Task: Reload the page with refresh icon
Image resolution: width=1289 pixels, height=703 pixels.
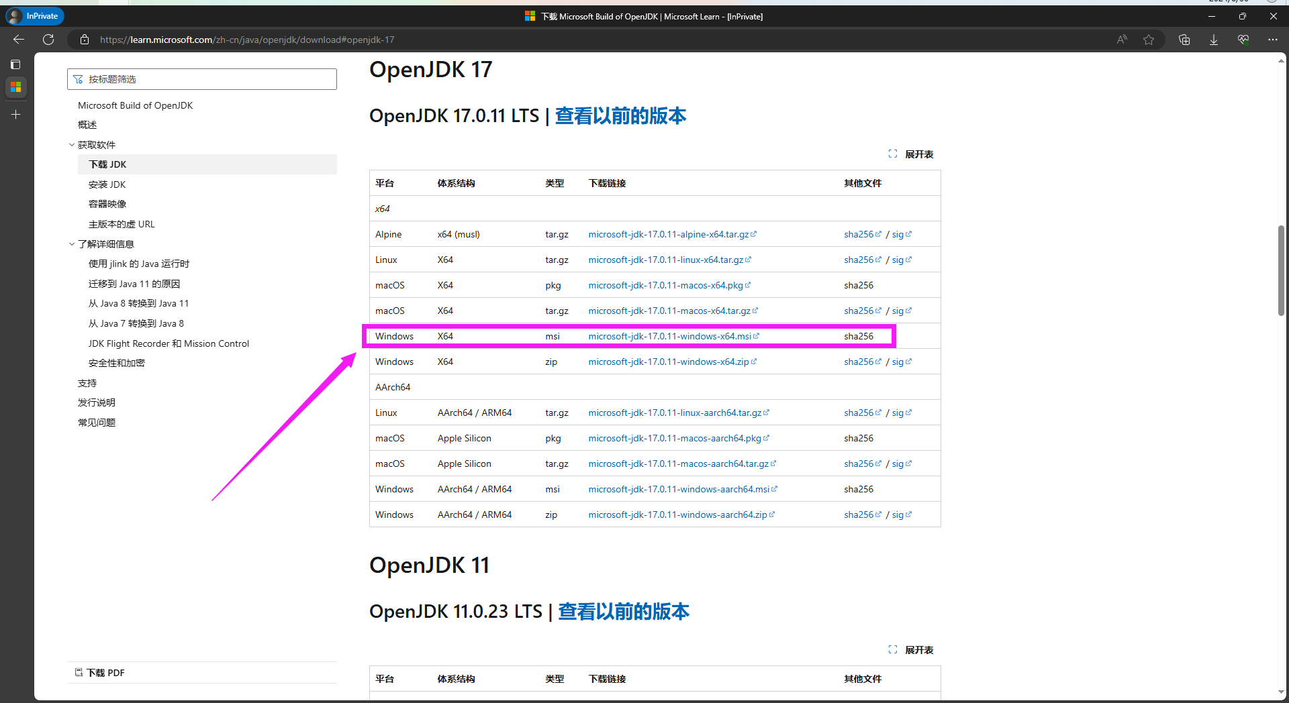Action: pos(48,40)
